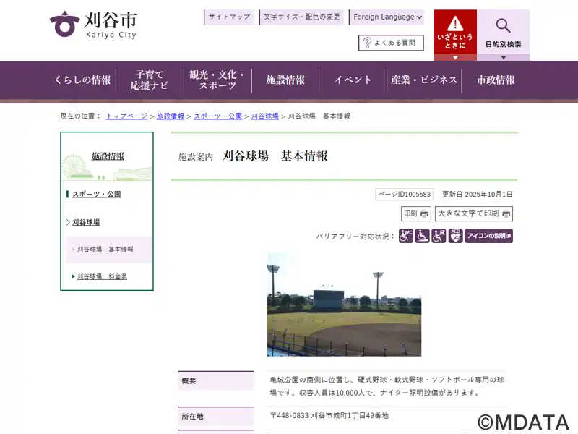Open 文字サイズ・配色の変更 settings
Image resolution: width=578 pixels, height=434 pixels.
coord(302,17)
